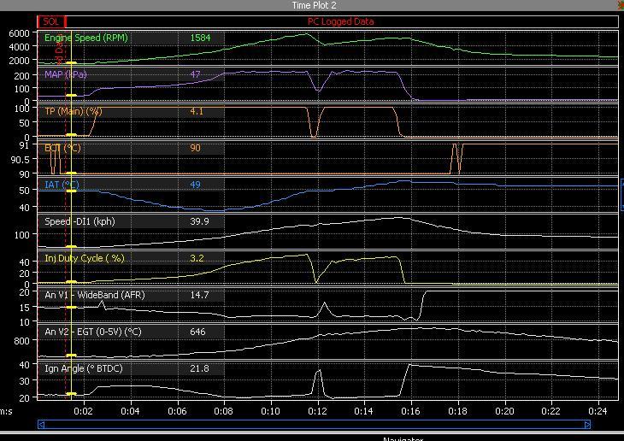Select the MAP (kPa) channel label
This screenshot has width=624, height=441.
click(x=66, y=74)
